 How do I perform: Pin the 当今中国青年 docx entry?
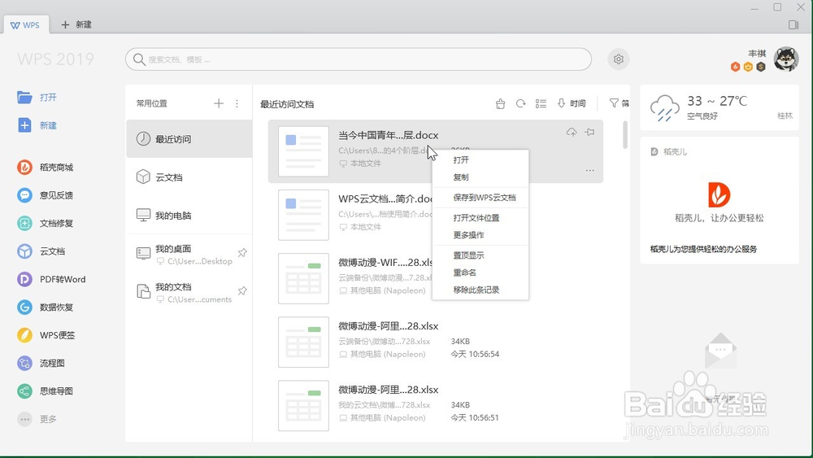[x=589, y=133]
